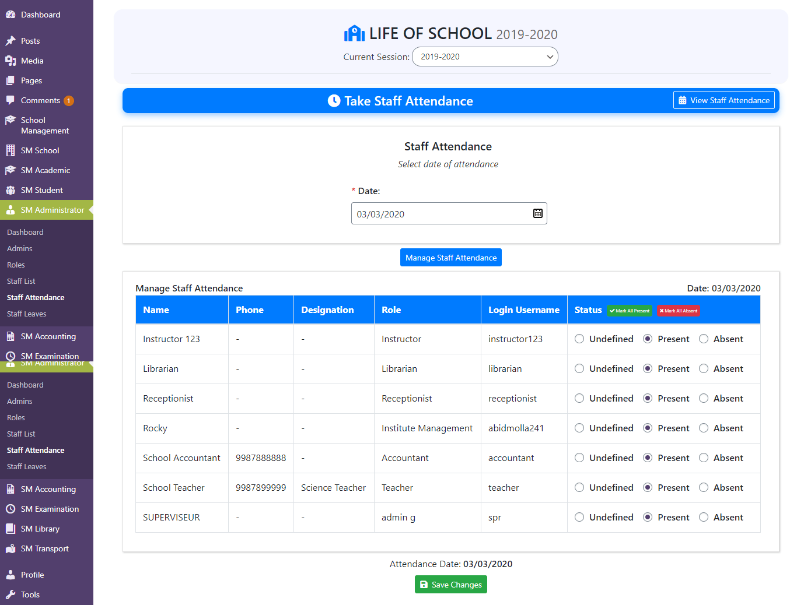Set Rocky's attendance to Undefined

(x=579, y=428)
